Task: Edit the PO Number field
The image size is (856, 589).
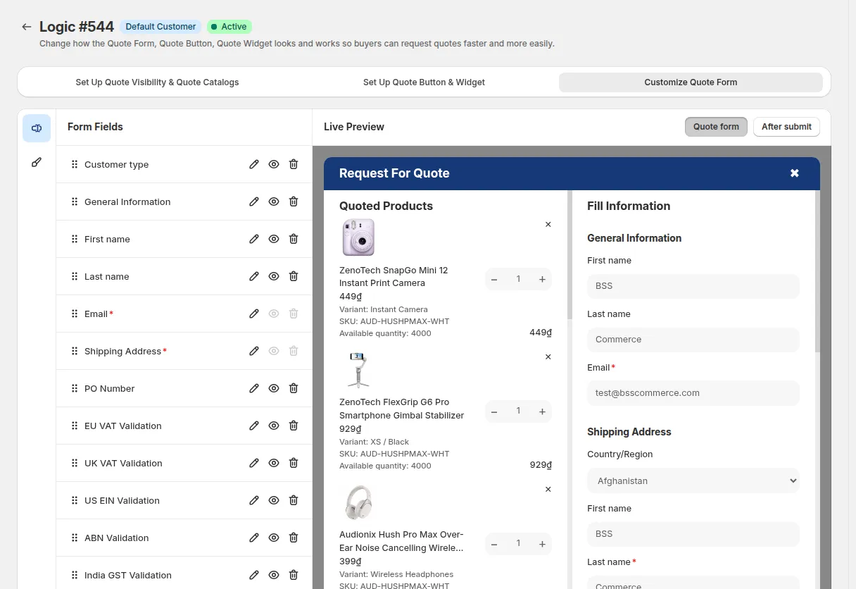Action: (x=254, y=388)
